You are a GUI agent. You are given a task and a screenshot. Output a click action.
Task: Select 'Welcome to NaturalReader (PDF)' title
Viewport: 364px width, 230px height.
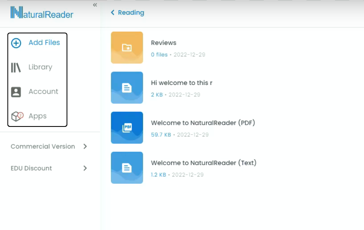[203, 123]
